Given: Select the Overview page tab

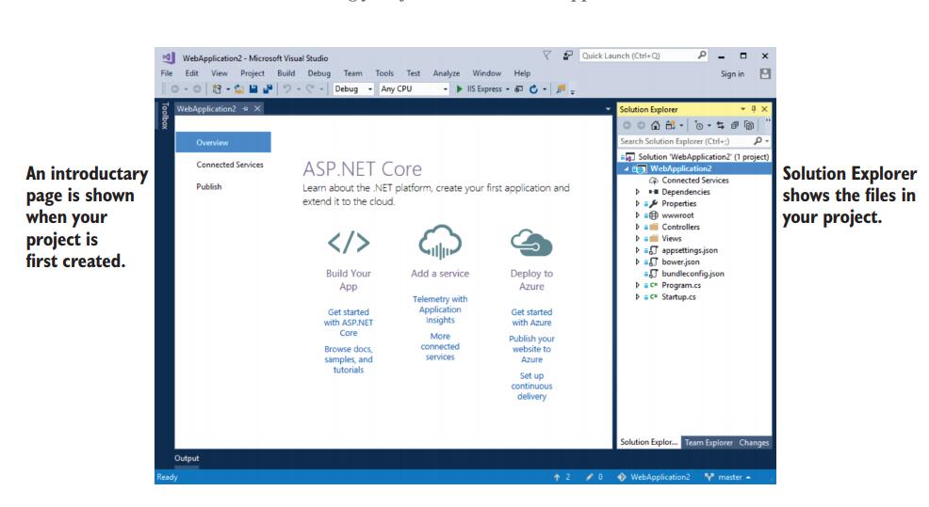Looking at the screenshot, I should (x=222, y=143).
